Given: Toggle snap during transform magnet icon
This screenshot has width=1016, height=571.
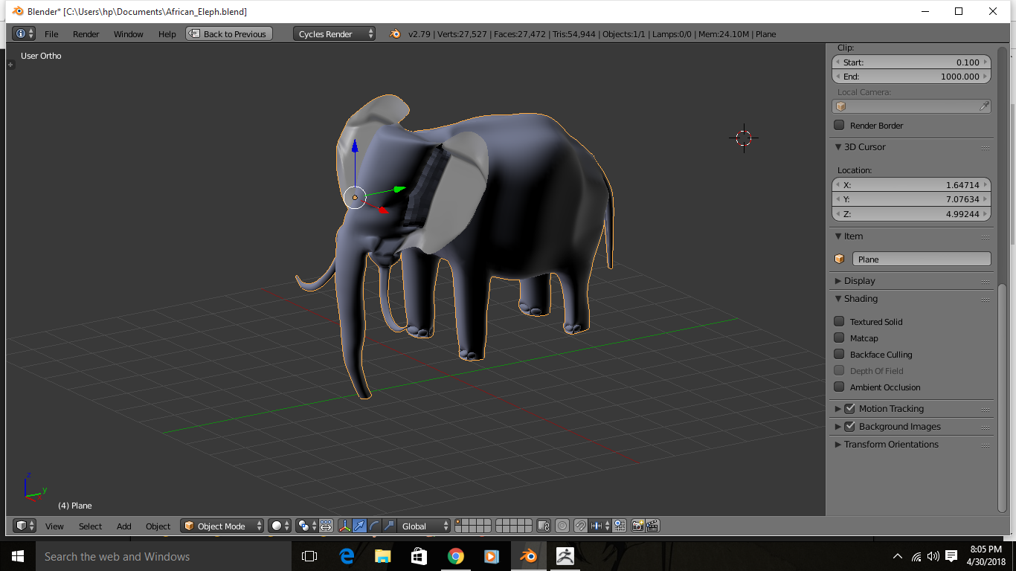Looking at the screenshot, I should tap(581, 526).
